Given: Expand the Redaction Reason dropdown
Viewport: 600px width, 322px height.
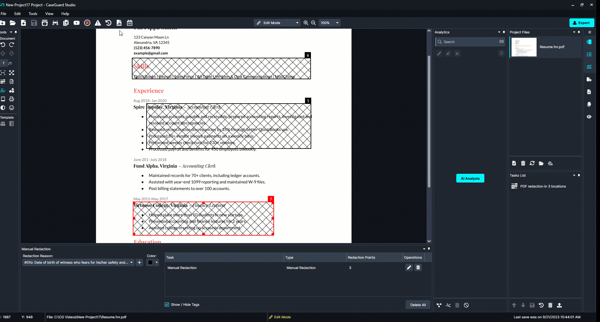Looking at the screenshot, I should pyautogui.click(x=131, y=262).
